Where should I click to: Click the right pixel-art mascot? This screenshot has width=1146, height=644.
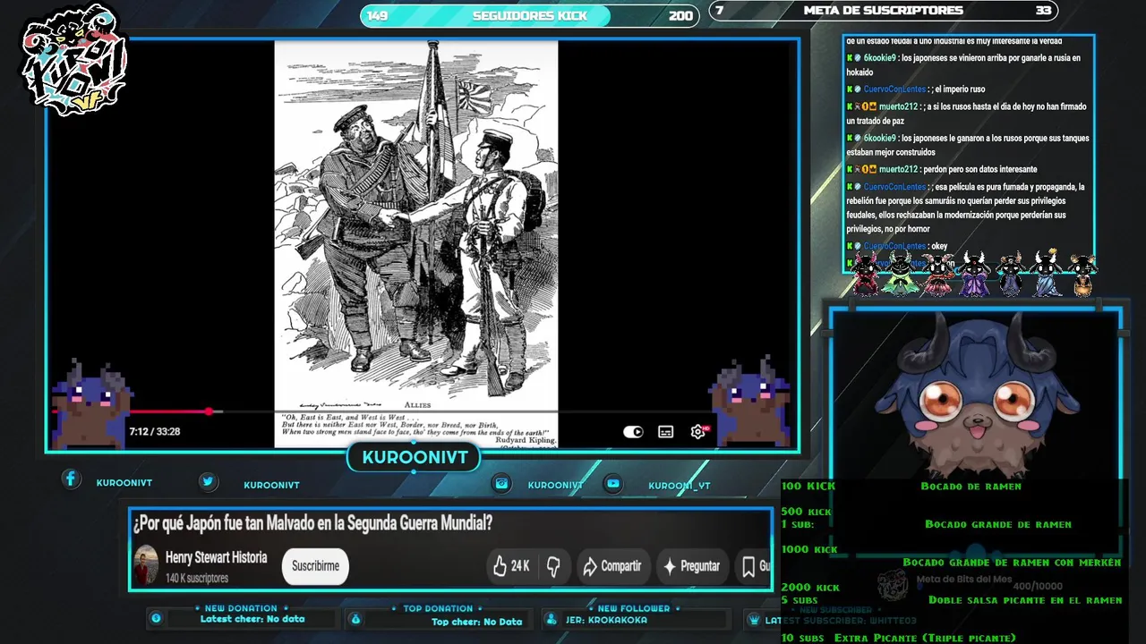(x=748, y=401)
